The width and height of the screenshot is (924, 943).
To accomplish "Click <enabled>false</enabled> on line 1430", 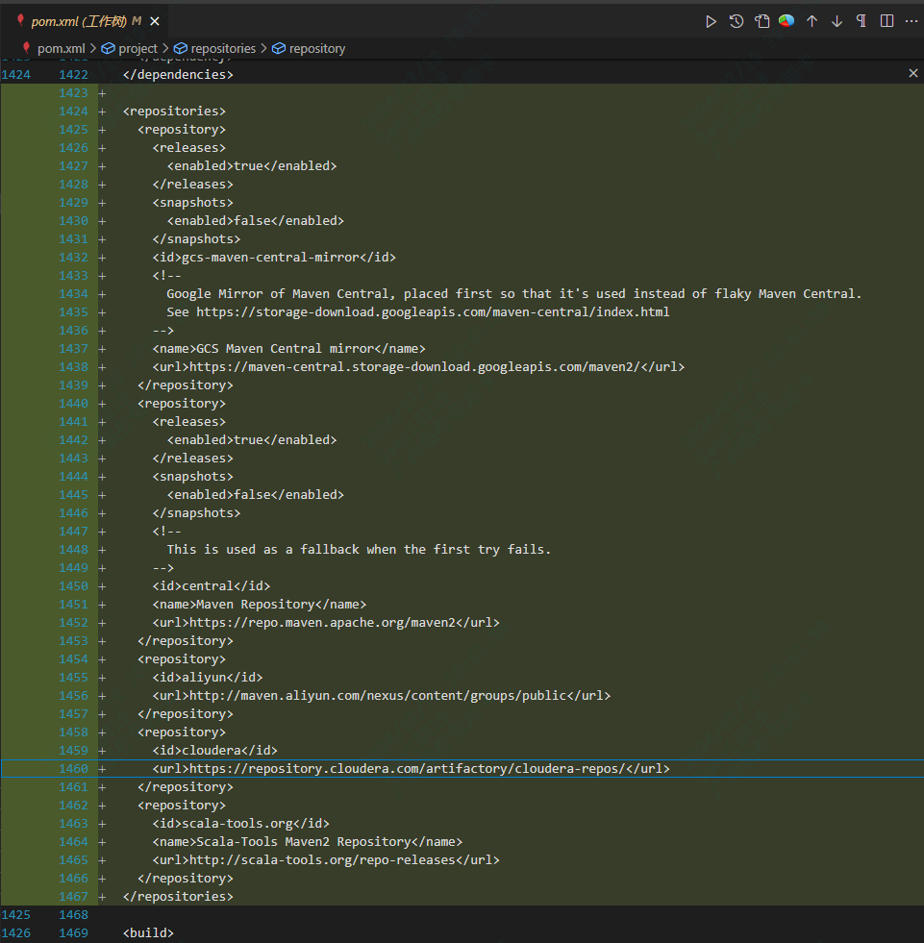I will click(256, 221).
